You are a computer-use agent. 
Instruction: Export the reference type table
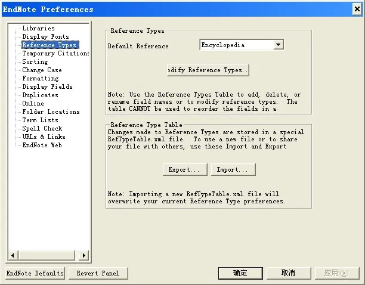point(185,169)
